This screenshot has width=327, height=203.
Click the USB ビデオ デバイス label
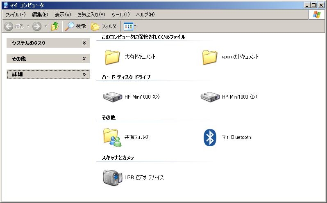click(144, 178)
